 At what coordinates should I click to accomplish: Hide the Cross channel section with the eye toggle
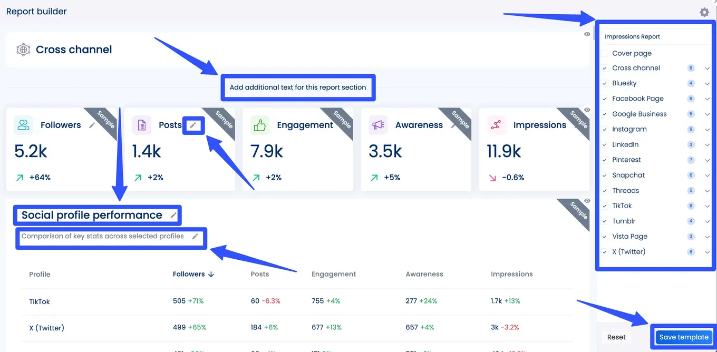click(x=587, y=34)
